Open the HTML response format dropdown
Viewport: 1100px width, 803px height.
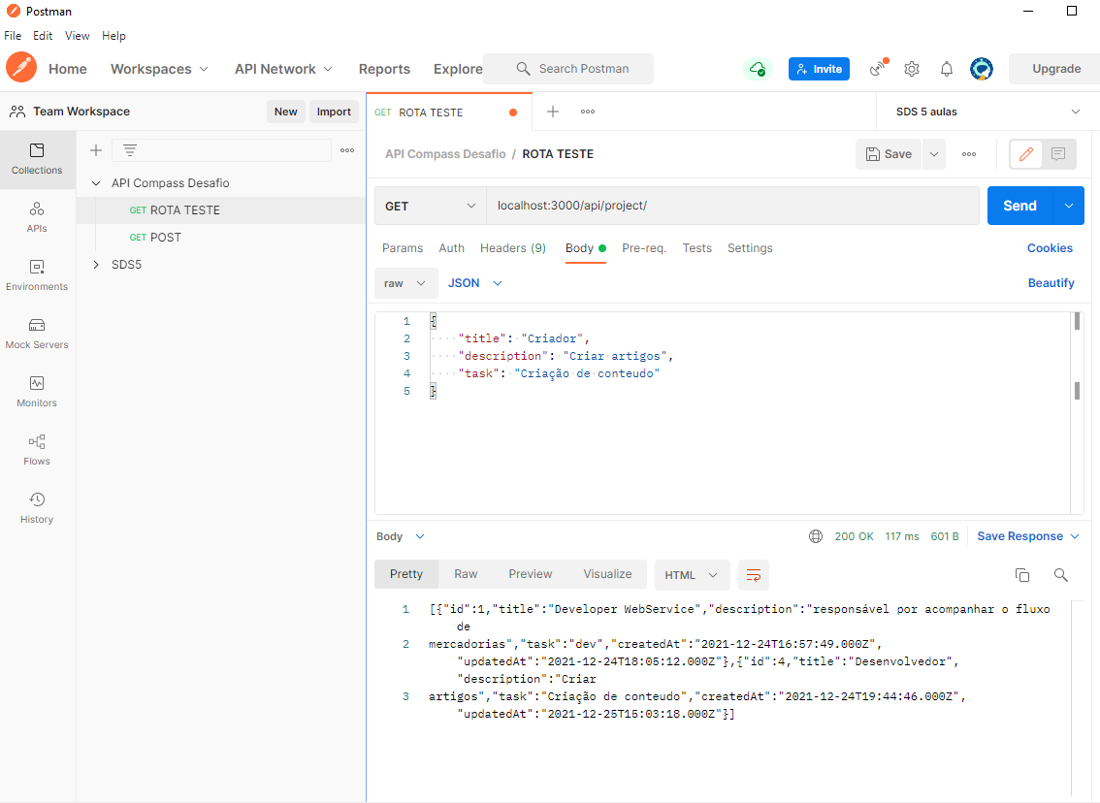[x=692, y=574]
